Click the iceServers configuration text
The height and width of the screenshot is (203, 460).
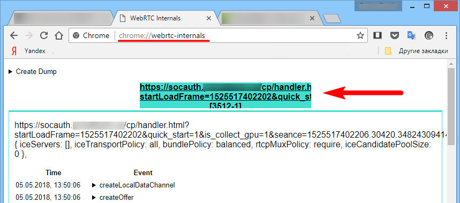[222, 149]
